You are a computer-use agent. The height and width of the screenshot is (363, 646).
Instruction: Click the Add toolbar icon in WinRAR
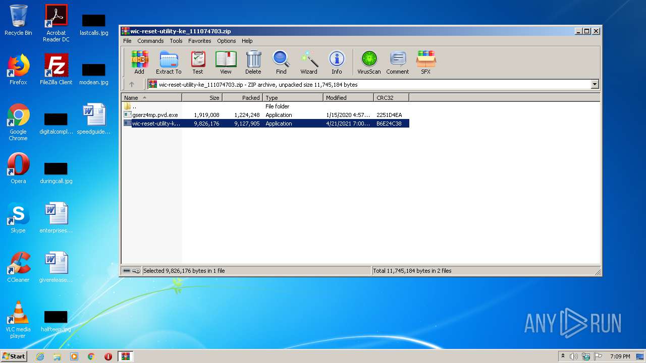tap(139, 63)
